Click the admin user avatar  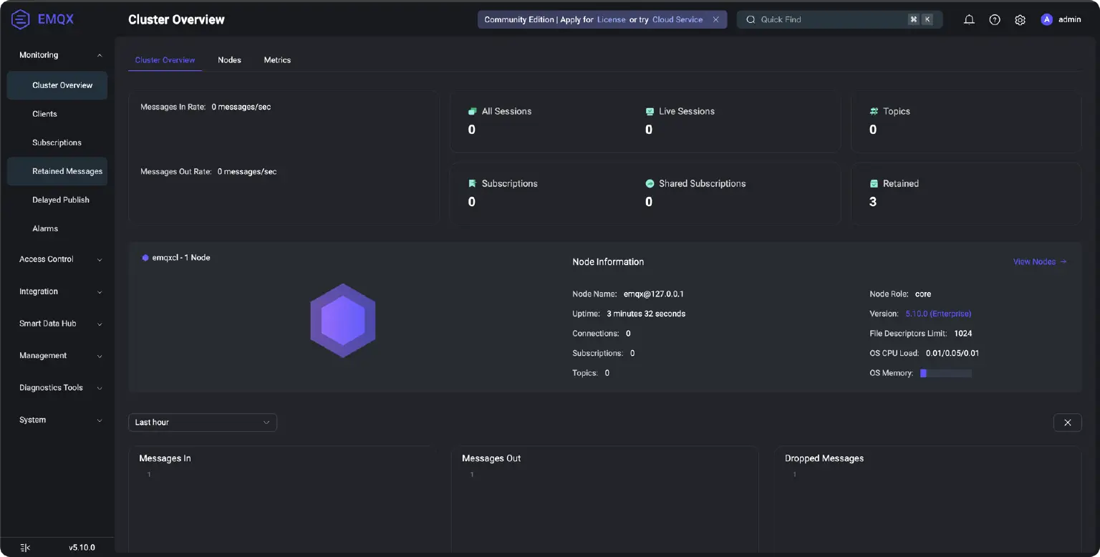click(1046, 20)
